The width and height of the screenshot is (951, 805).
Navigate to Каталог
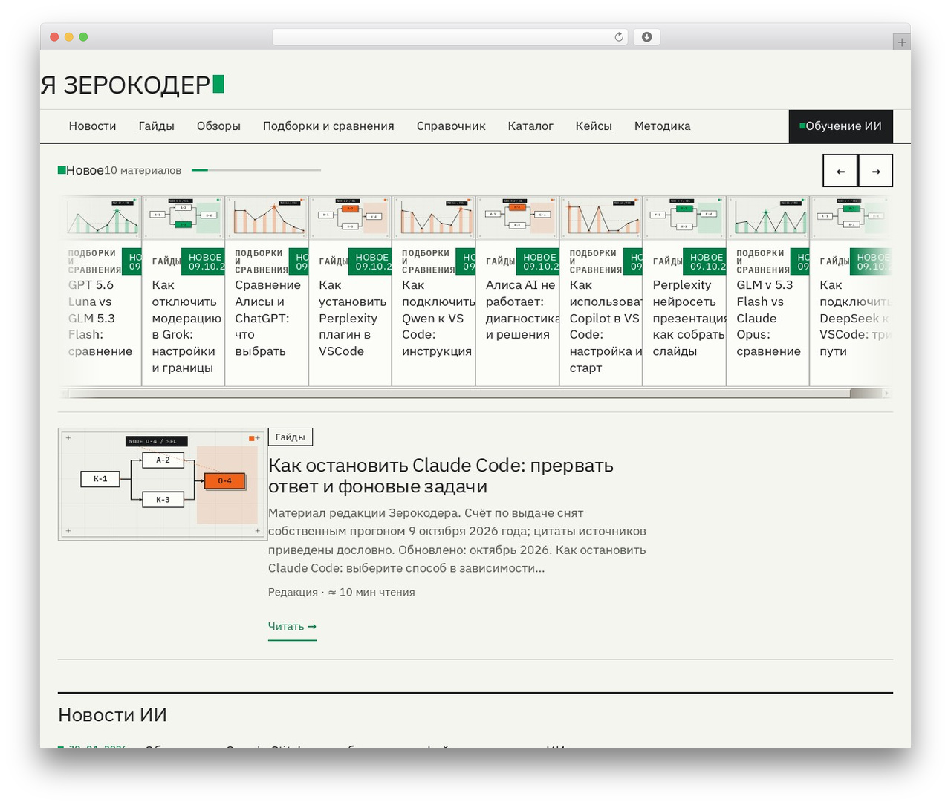[x=530, y=126]
